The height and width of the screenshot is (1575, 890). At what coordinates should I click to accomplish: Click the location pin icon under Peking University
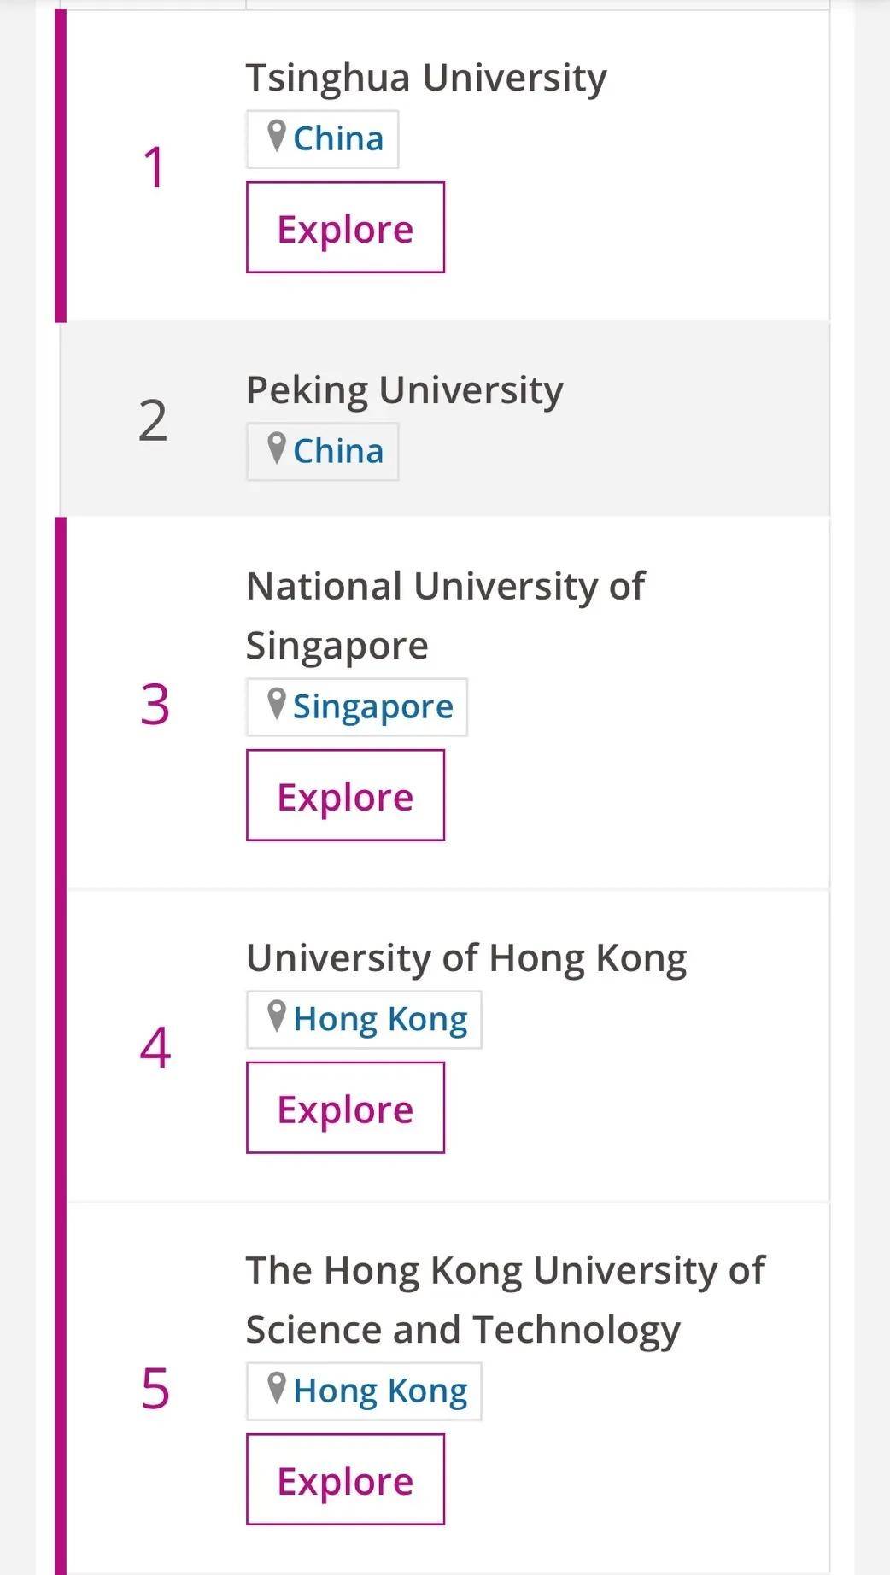coord(276,448)
